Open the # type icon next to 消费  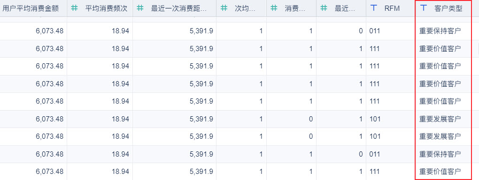[274, 8]
